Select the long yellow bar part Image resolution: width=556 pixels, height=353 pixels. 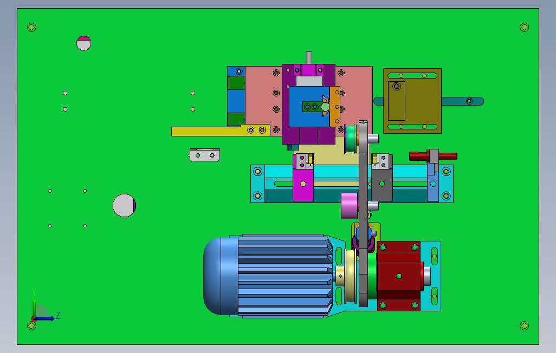221,130
